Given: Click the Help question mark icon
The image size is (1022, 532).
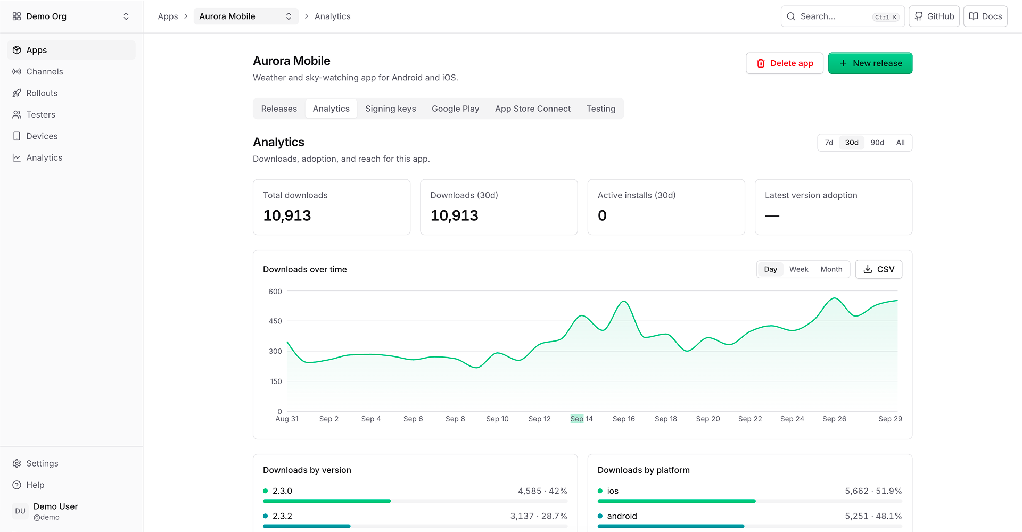Looking at the screenshot, I should [x=17, y=485].
